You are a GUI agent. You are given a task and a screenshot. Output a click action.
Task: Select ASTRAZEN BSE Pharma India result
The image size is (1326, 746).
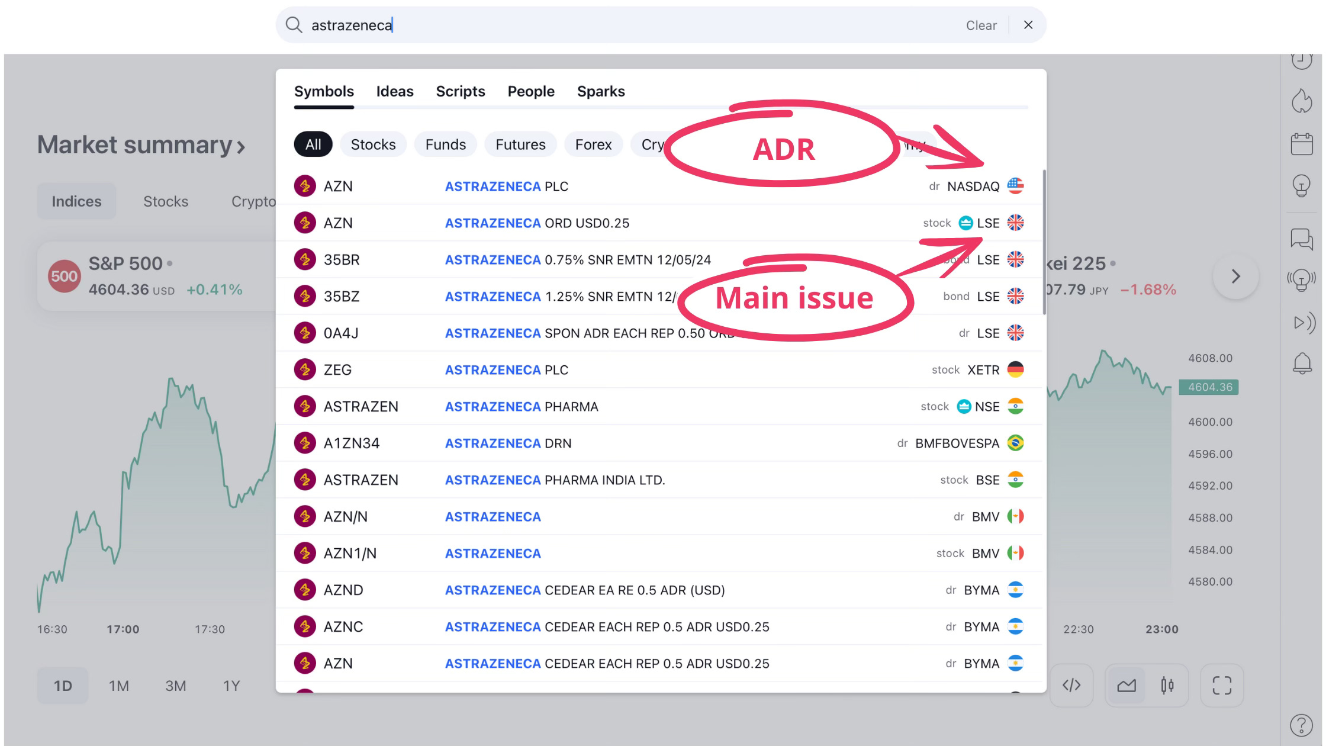click(659, 480)
